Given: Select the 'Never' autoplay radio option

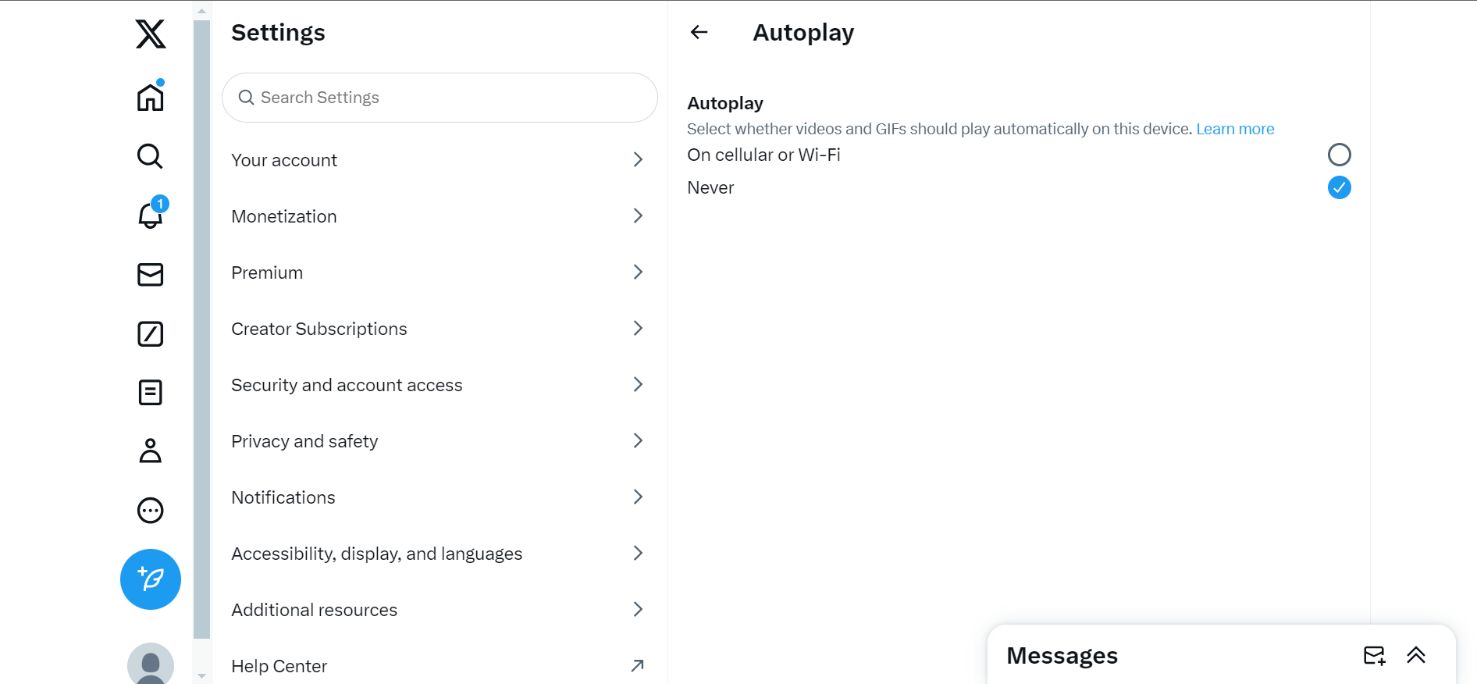Looking at the screenshot, I should [1339, 187].
